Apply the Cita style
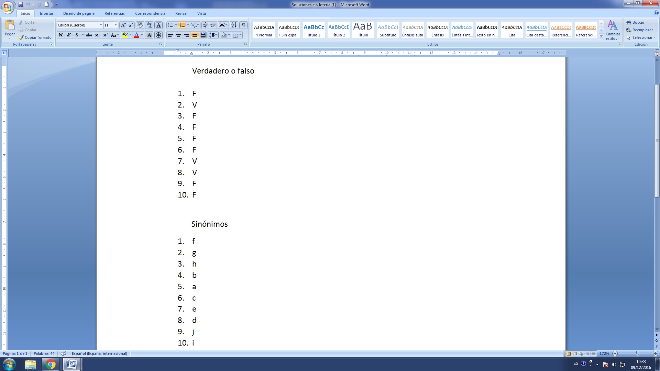Image resolution: width=660 pixels, height=371 pixels. tap(511, 30)
